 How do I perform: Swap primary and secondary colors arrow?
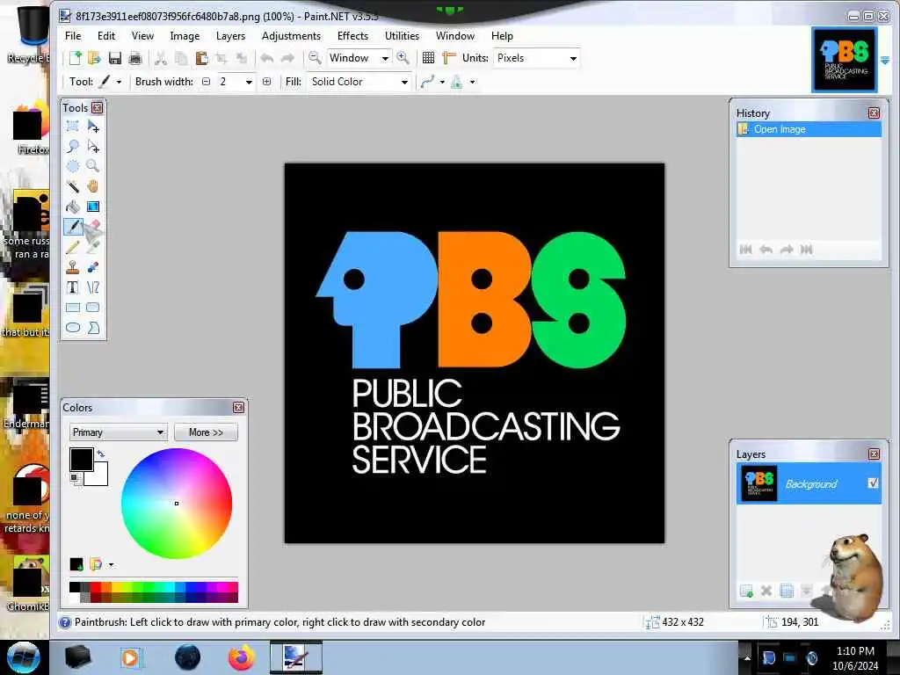coord(101,454)
